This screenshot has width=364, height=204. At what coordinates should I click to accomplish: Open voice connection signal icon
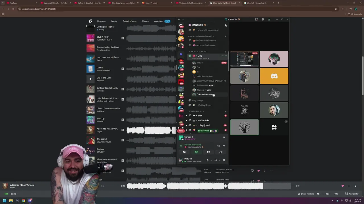[181, 146]
